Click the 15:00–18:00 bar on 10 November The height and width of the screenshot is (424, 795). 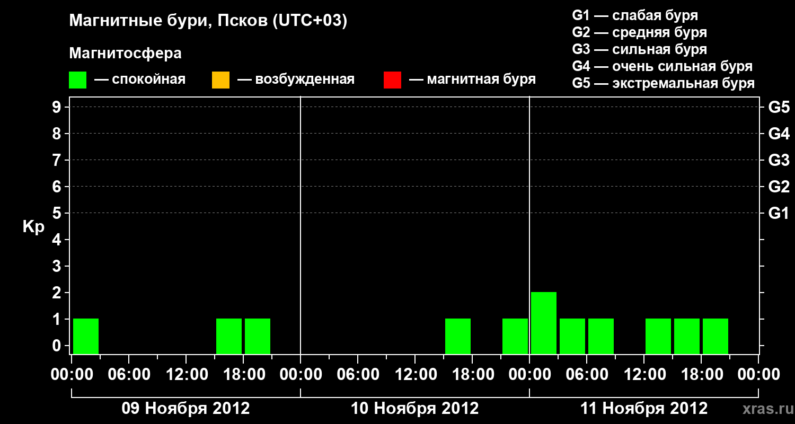458,336
